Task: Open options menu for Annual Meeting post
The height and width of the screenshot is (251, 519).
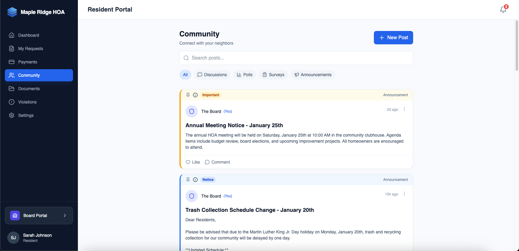Action: pos(404,109)
